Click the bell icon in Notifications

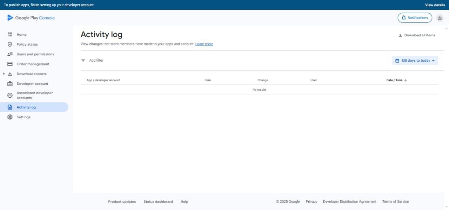404,18
